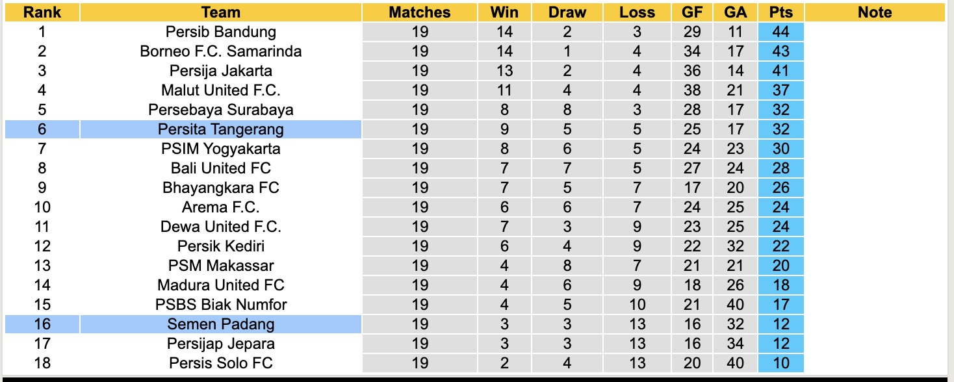Click the GF column header
This screenshot has width=954, height=382.
pyautogui.click(x=692, y=12)
